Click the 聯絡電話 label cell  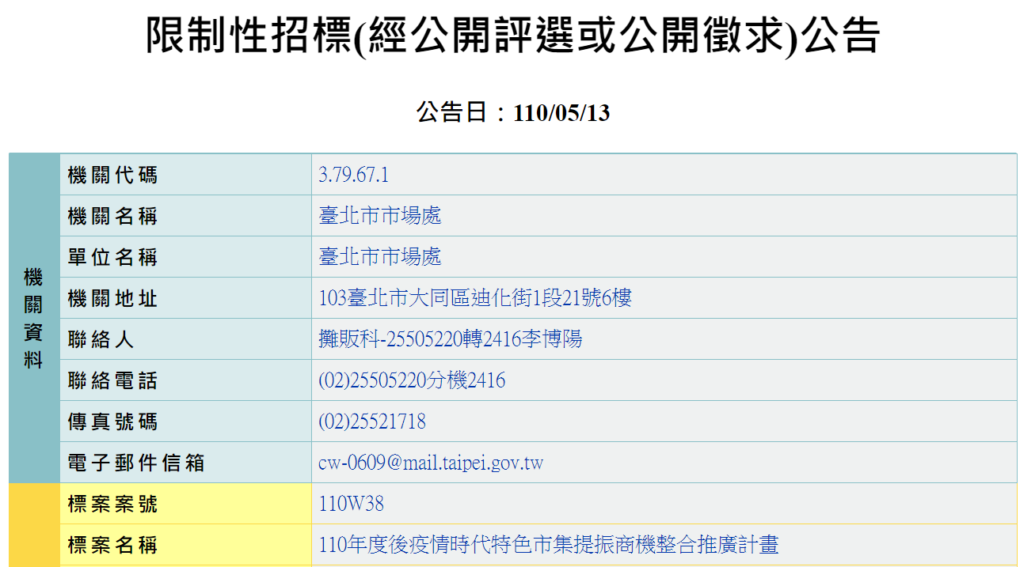[x=185, y=380]
